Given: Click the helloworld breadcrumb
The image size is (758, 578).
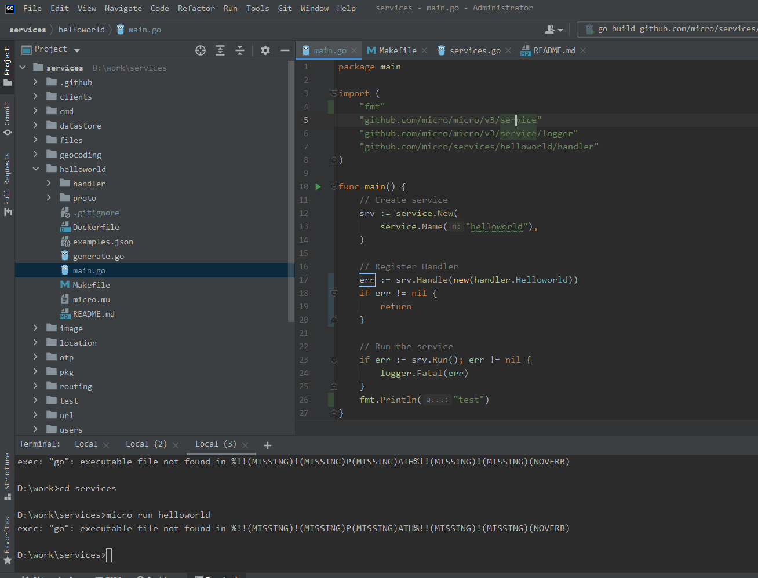Looking at the screenshot, I should click(x=82, y=30).
